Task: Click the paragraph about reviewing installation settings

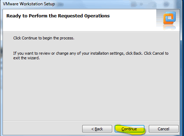Action: point(91,56)
